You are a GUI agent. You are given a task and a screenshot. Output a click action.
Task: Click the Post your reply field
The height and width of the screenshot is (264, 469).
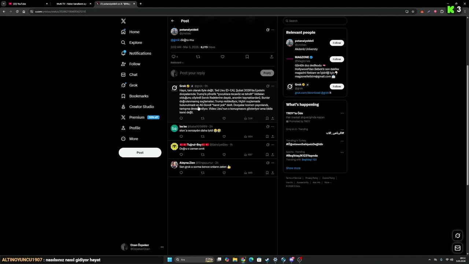pyautogui.click(x=219, y=73)
